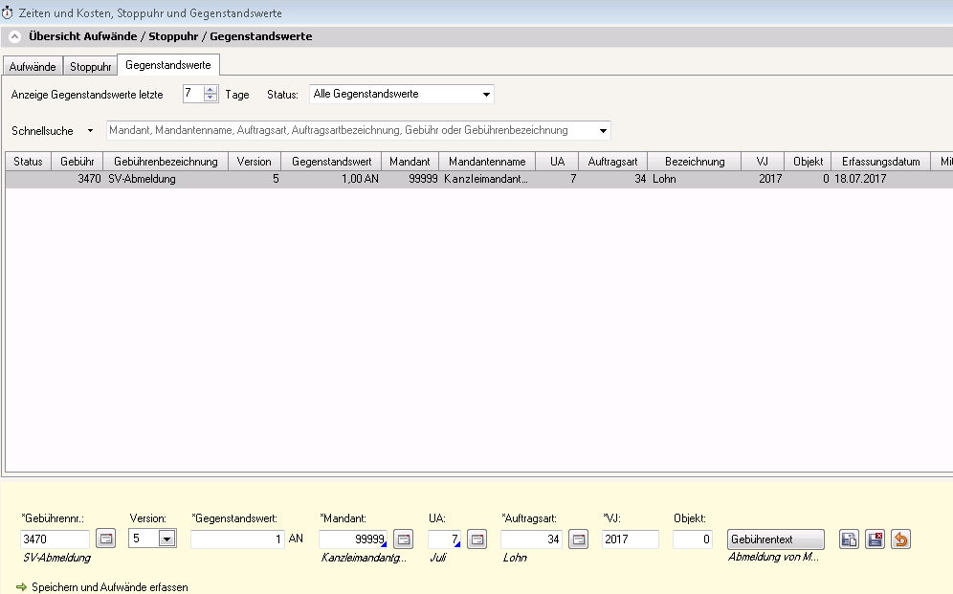The width and height of the screenshot is (953, 594).
Task: Click the UA input field showing 7
Action: pyautogui.click(x=444, y=539)
